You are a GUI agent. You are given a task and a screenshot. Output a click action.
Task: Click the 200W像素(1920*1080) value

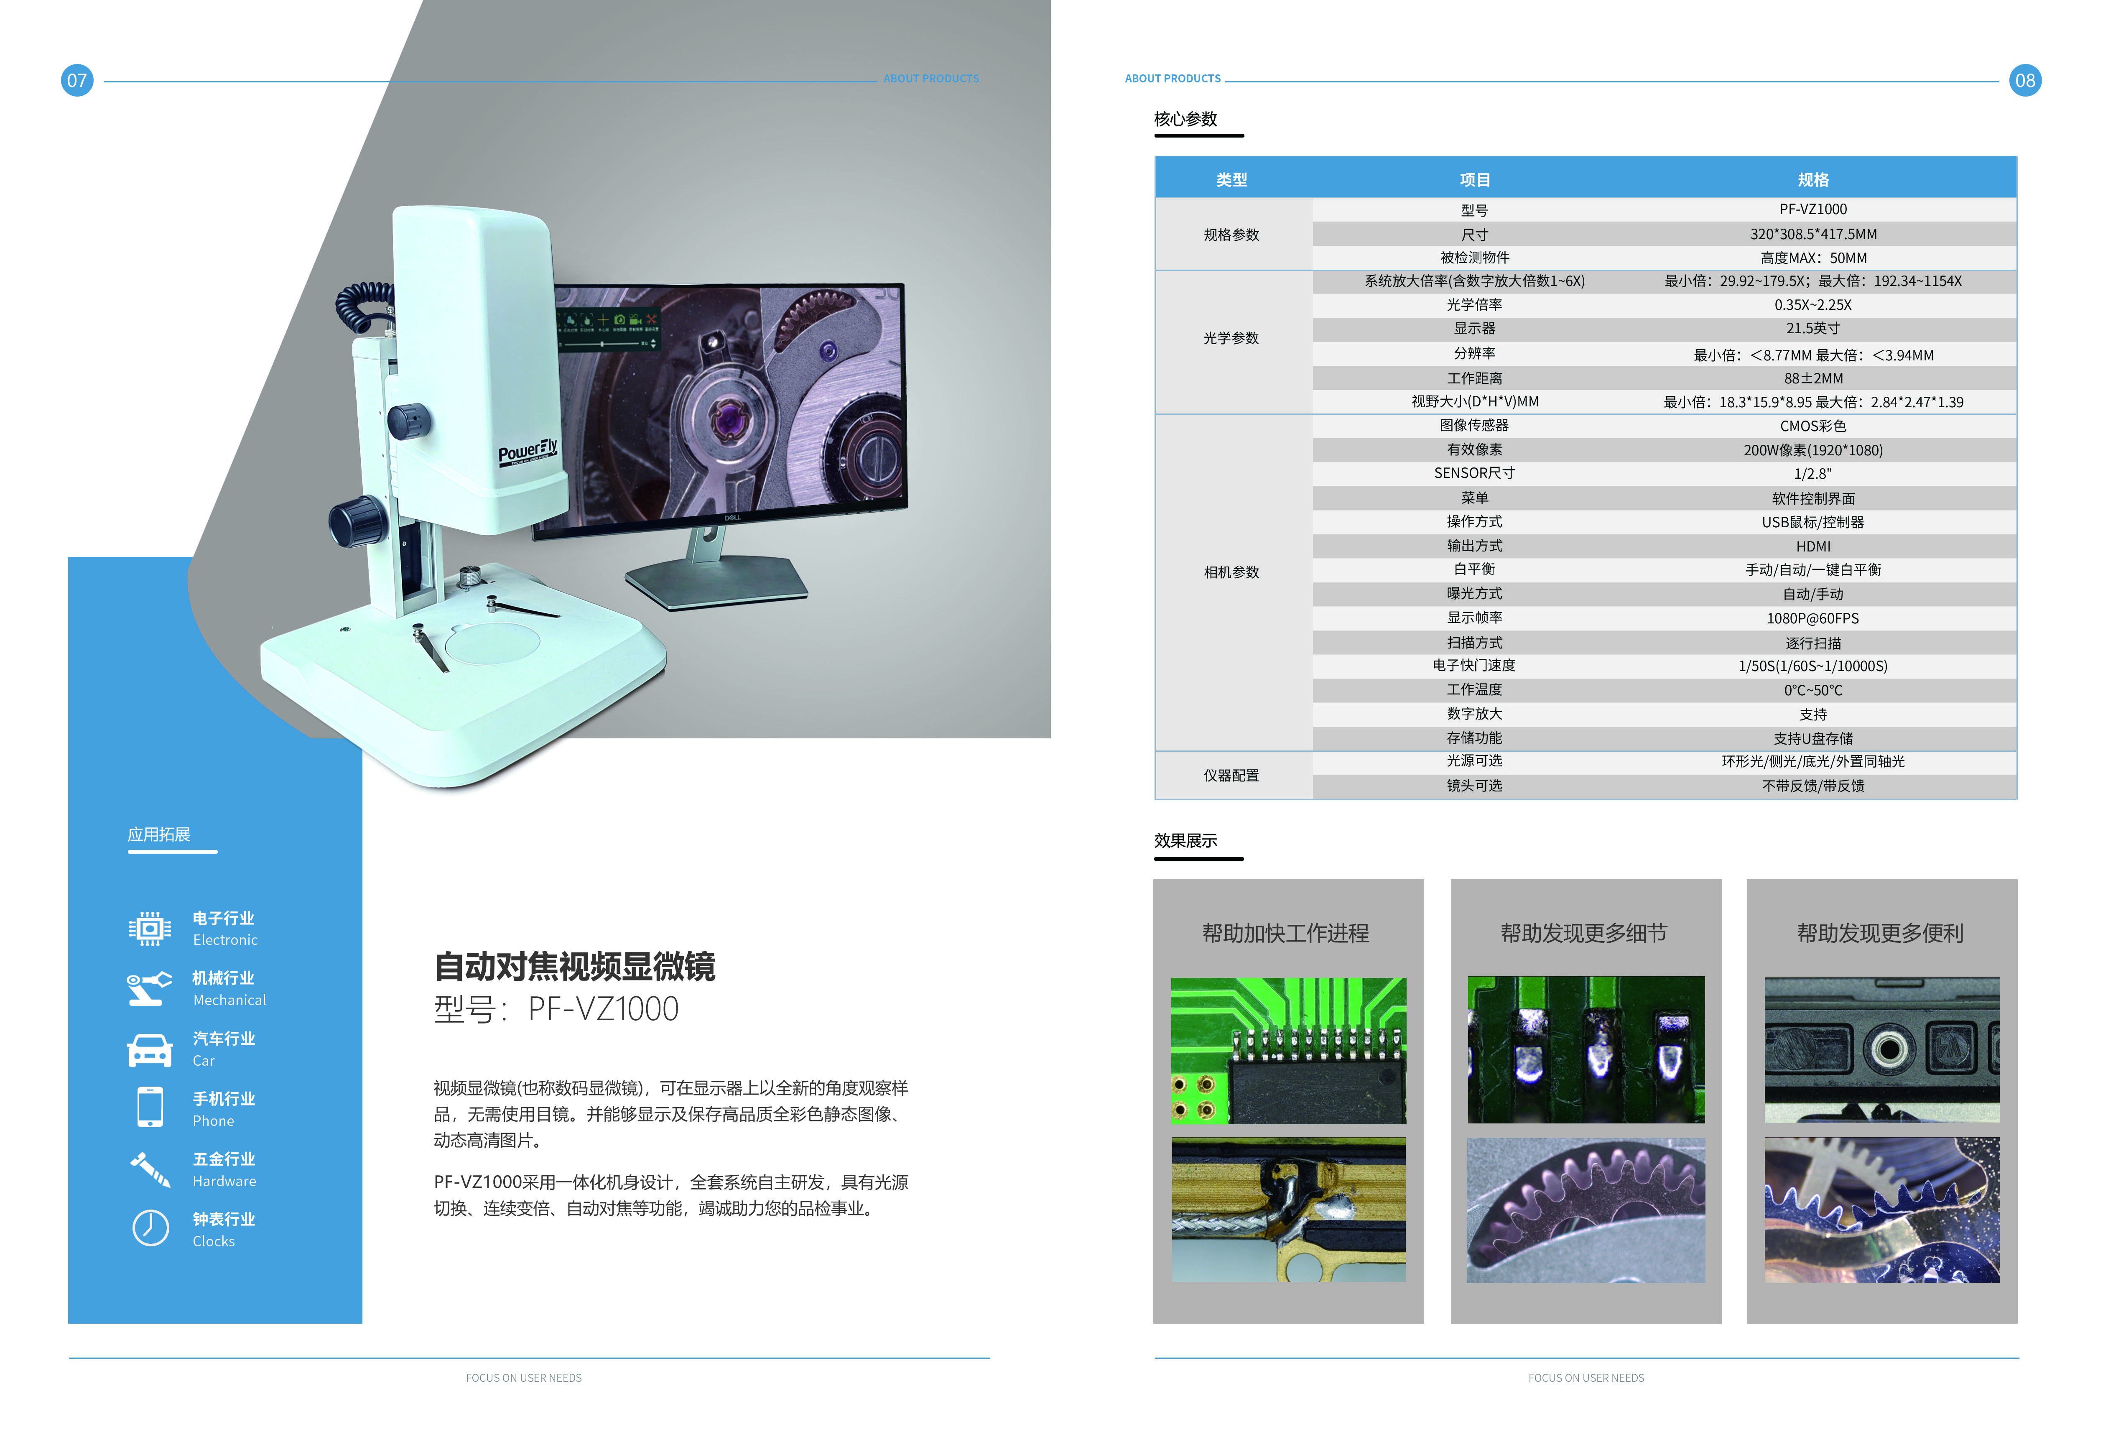(1812, 450)
